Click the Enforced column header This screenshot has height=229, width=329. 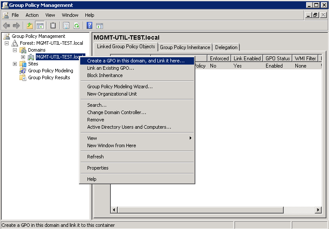[x=219, y=58]
